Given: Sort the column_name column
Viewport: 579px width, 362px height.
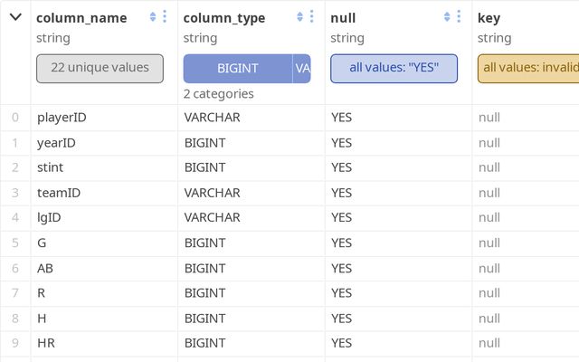Looking at the screenshot, I should point(153,17).
